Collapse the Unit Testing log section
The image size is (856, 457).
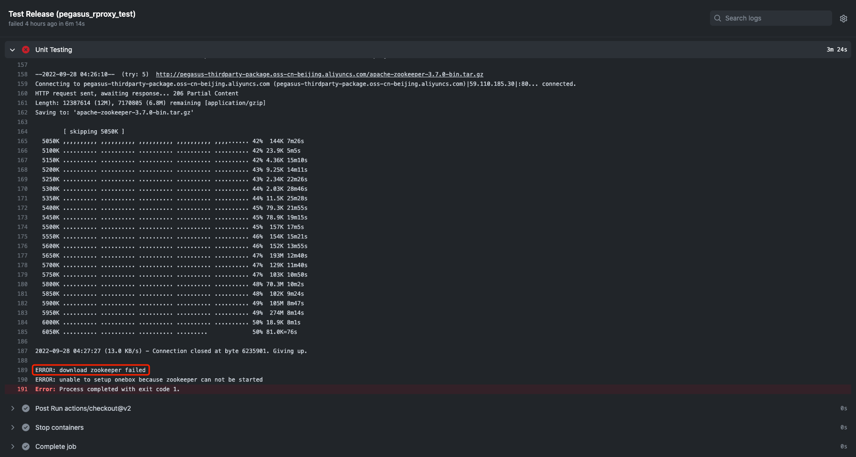(x=12, y=49)
